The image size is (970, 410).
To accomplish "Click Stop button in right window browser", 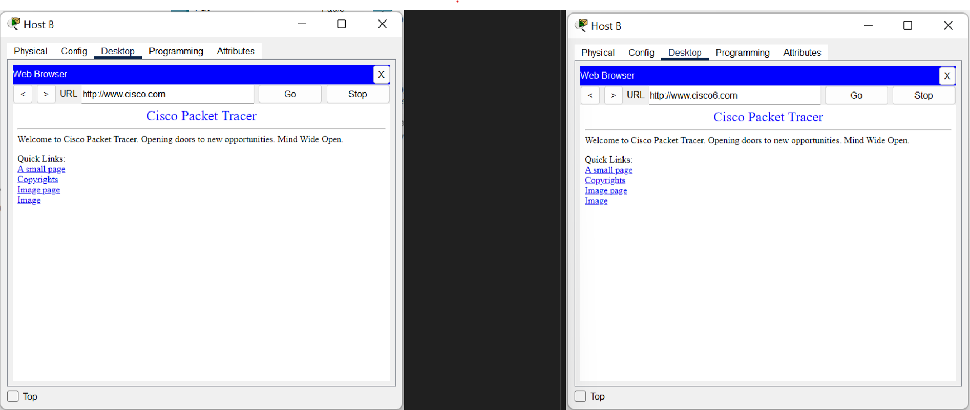I will pyautogui.click(x=923, y=96).
